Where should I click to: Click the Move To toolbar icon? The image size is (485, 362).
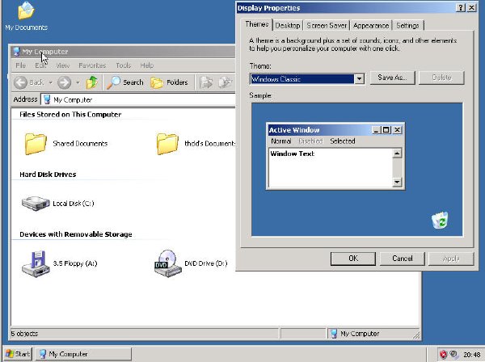(x=206, y=82)
